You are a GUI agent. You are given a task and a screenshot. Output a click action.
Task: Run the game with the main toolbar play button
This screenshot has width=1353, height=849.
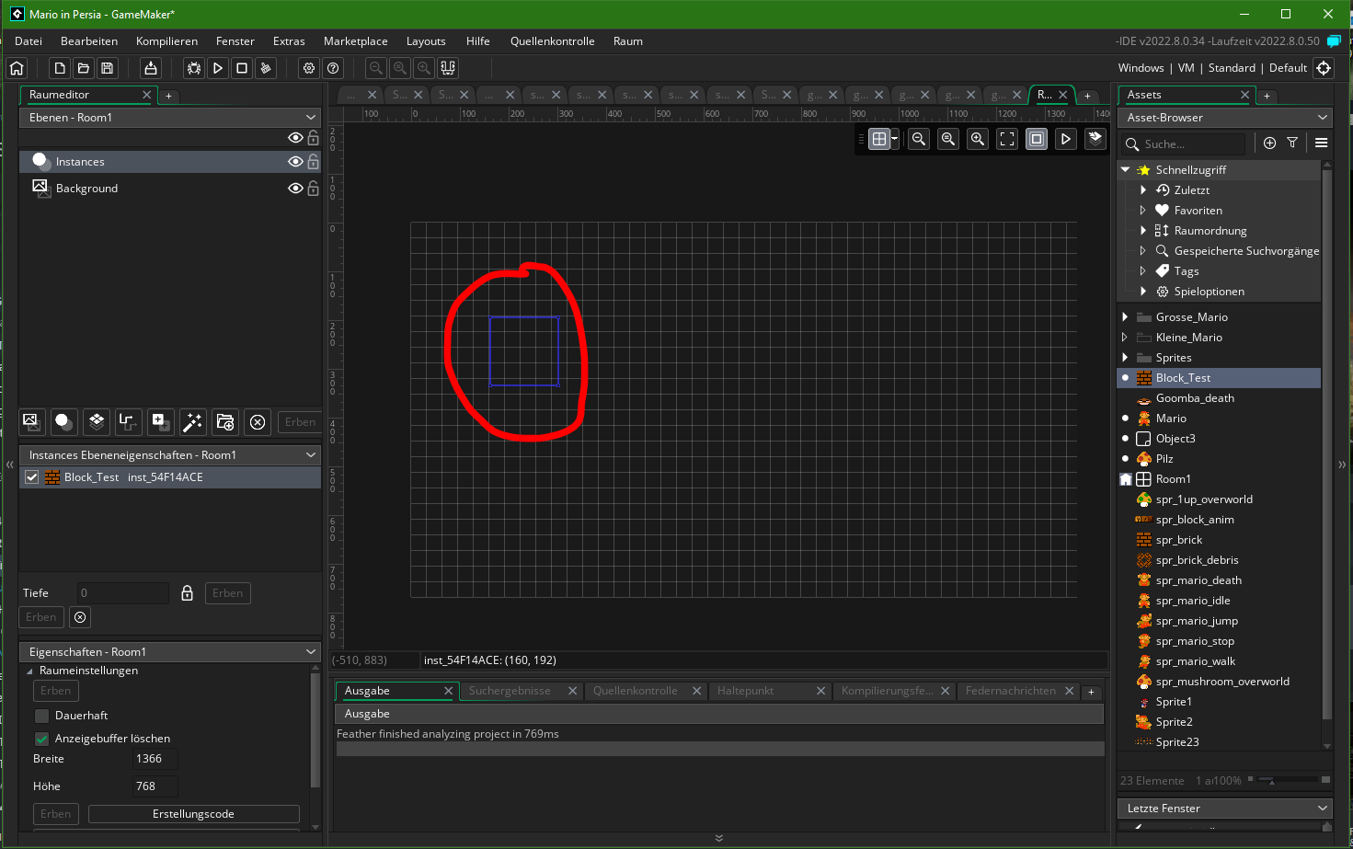218,68
